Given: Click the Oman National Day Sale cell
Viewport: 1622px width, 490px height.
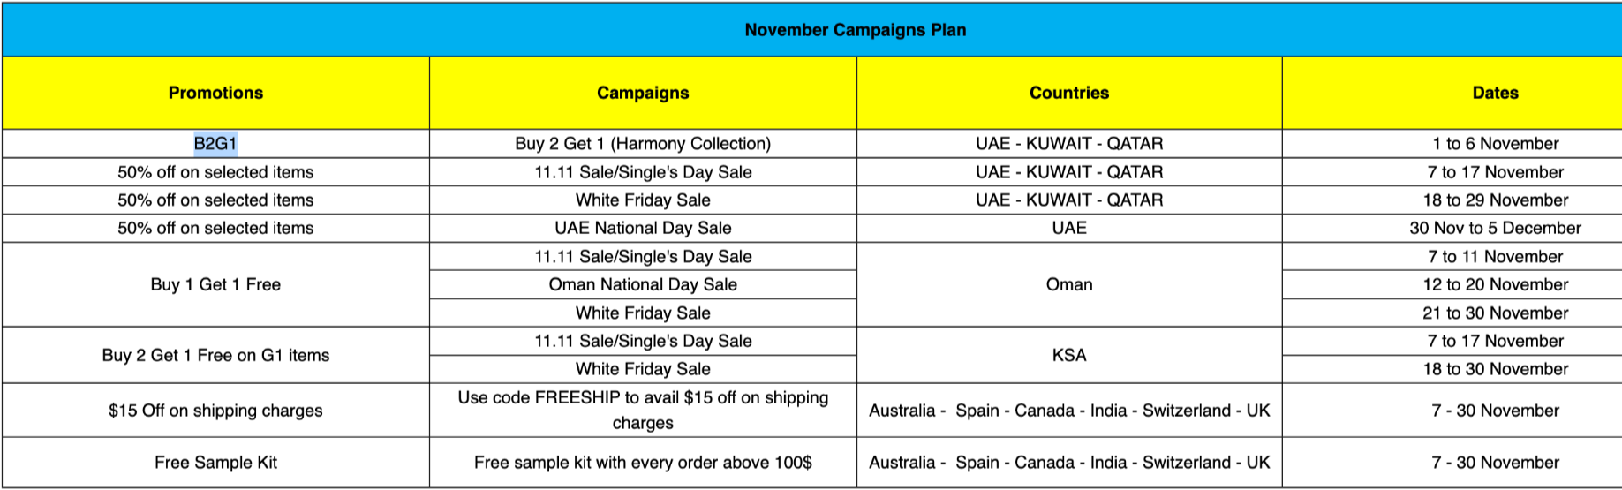Looking at the screenshot, I should coord(643,284).
